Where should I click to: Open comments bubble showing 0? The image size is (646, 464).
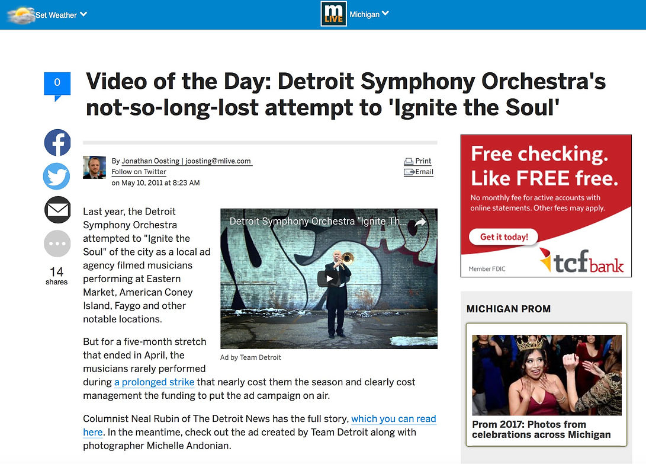(x=57, y=86)
